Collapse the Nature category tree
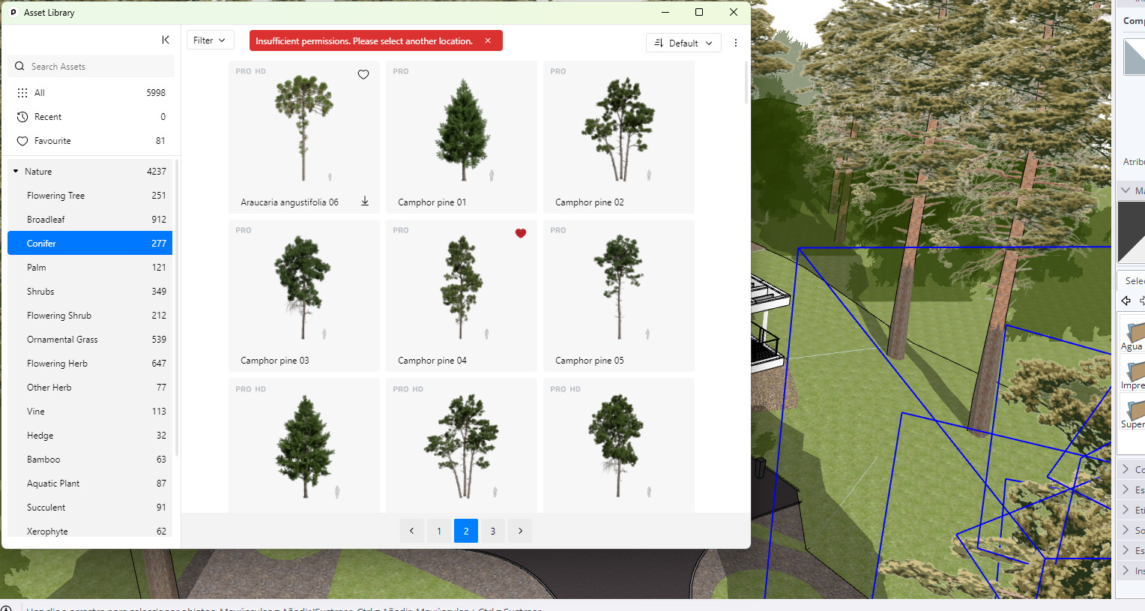 pos(16,172)
